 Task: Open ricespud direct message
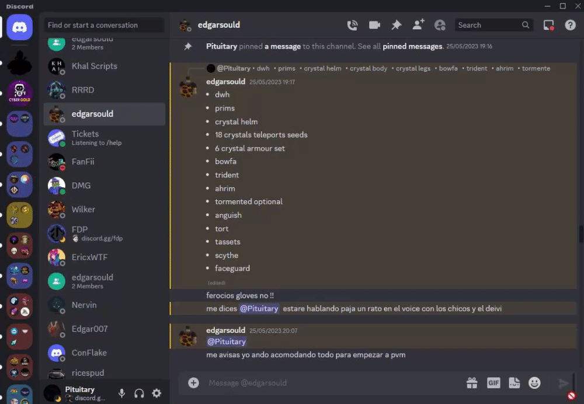click(x=105, y=372)
